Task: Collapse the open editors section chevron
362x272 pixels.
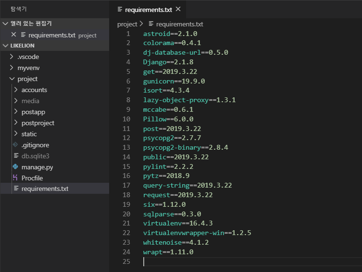Action: [5, 24]
